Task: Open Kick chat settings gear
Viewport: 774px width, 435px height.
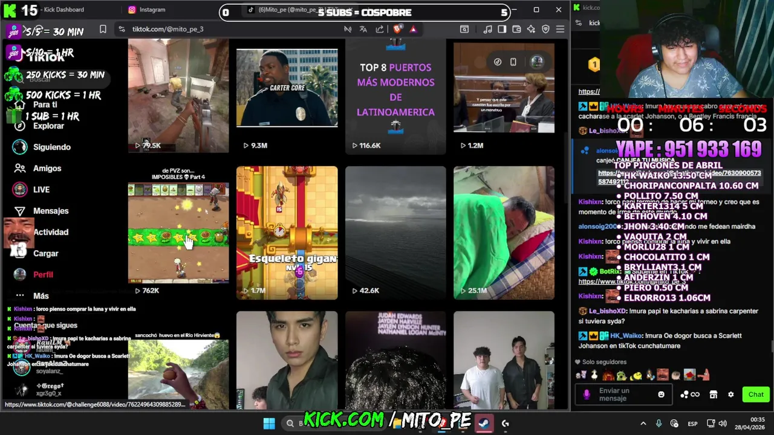Action: point(730,395)
